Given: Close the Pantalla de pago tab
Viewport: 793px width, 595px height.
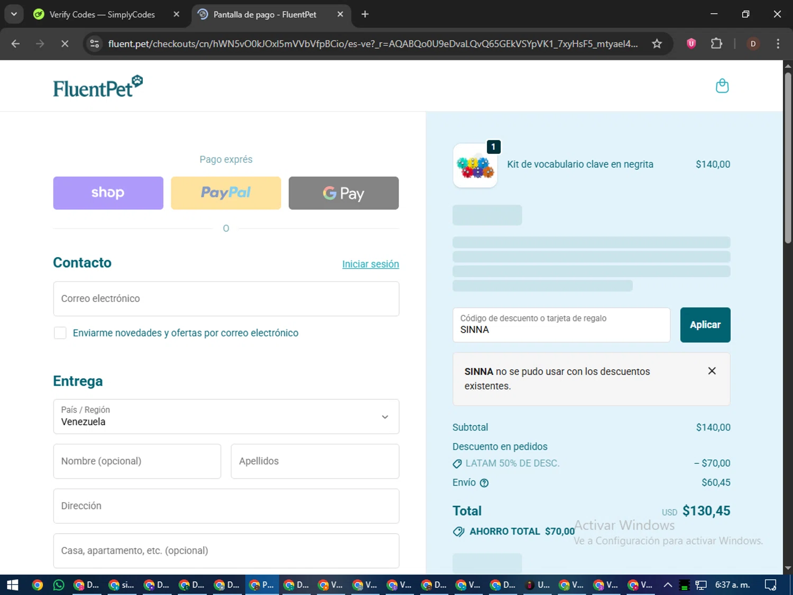Looking at the screenshot, I should click(x=340, y=14).
